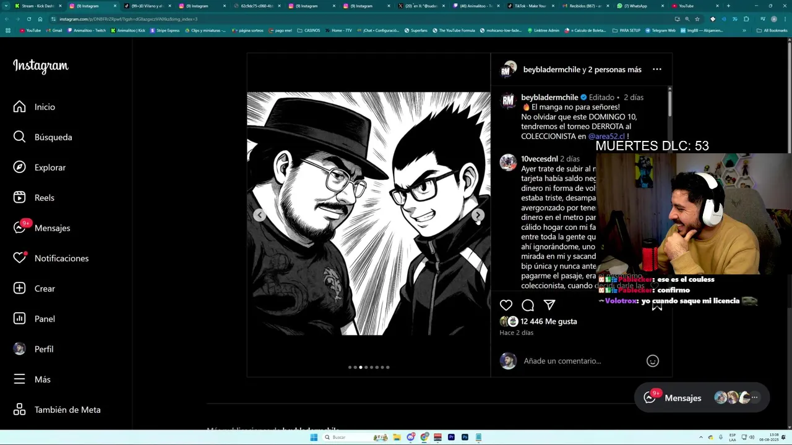Open 10vecesdnl commenter profile

tap(539, 159)
